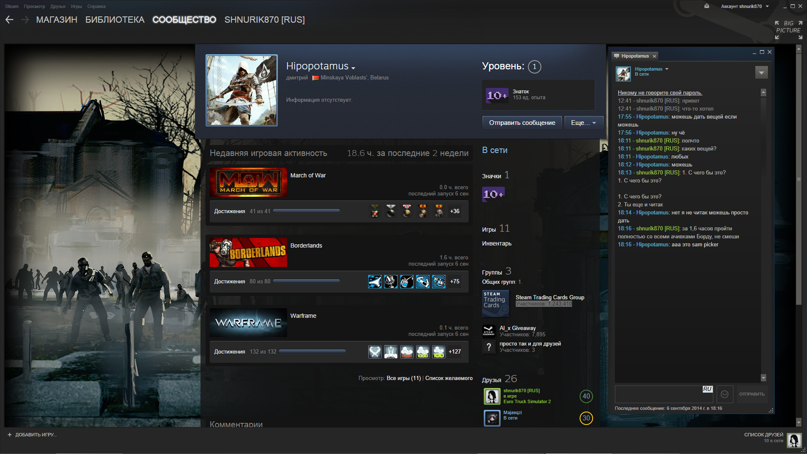Click the Warframe +127 achievements icon
The height and width of the screenshot is (454, 807).
coord(454,351)
